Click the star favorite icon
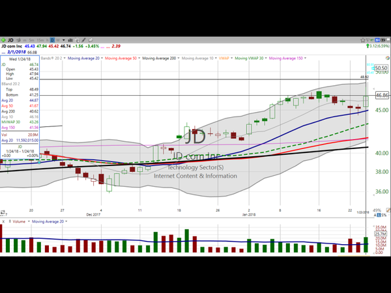This screenshot has height=293, width=391. point(363,40)
